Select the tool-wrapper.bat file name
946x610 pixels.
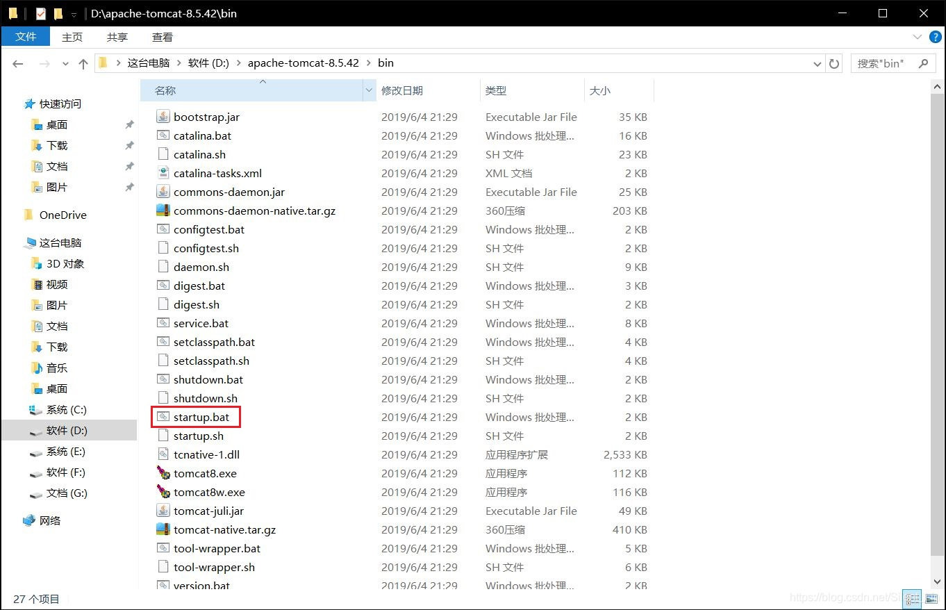coord(217,548)
